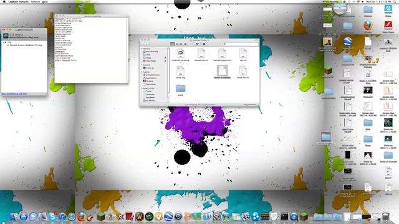Switch Finder to Cover Flow view
The image size is (399, 224).
pyautogui.click(x=185, y=44)
